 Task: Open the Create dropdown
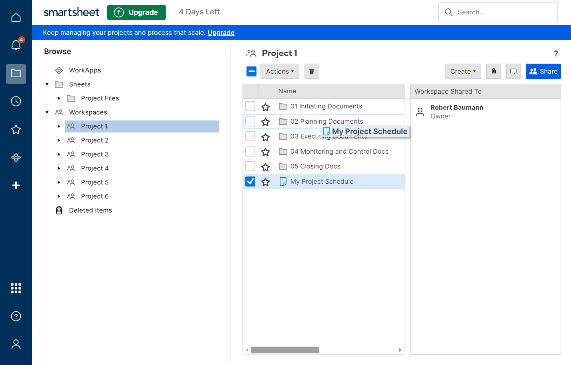point(463,71)
